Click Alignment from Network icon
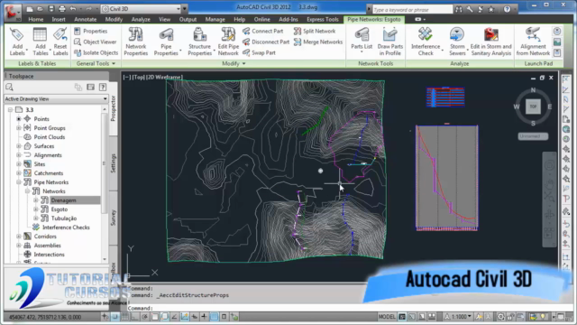The image size is (577, 325). (x=533, y=34)
